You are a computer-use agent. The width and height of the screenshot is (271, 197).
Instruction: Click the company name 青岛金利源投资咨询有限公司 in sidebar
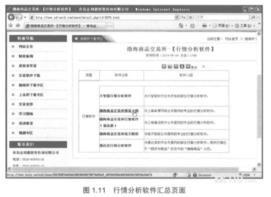point(36,153)
